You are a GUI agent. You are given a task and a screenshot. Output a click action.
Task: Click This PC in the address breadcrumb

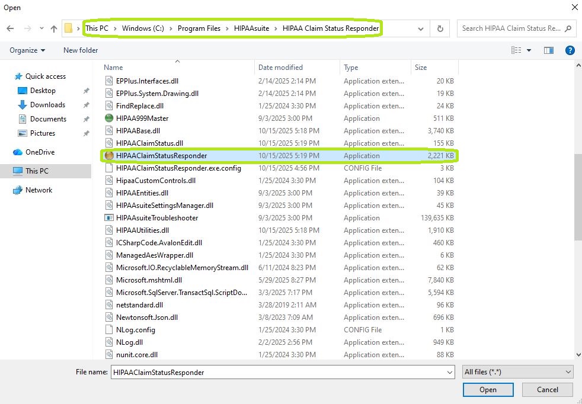(97, 28)
